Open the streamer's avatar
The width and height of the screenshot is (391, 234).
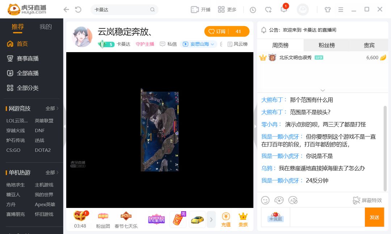pos(82,37)
